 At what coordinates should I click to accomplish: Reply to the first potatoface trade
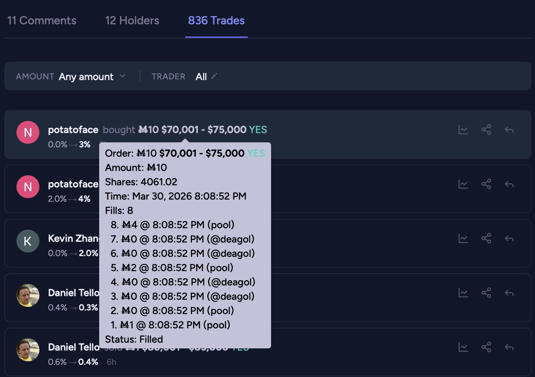509,130
